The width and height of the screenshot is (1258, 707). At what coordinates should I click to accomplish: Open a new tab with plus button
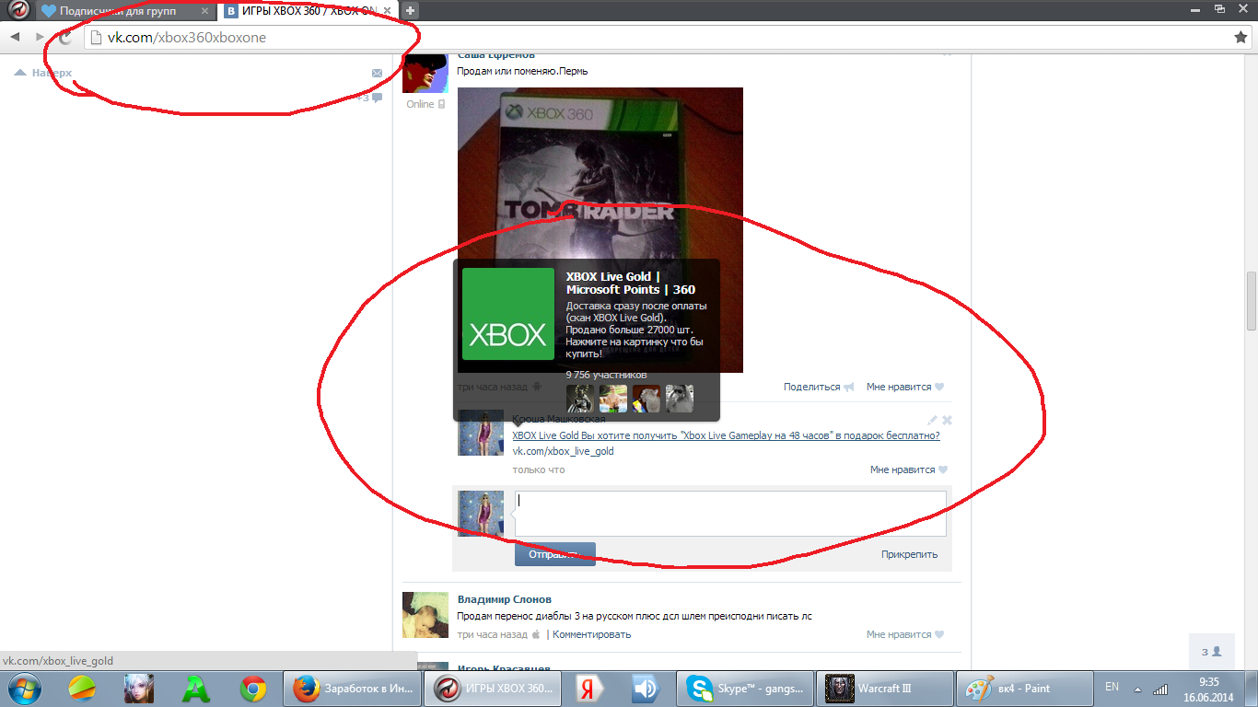tap(411, 11)
